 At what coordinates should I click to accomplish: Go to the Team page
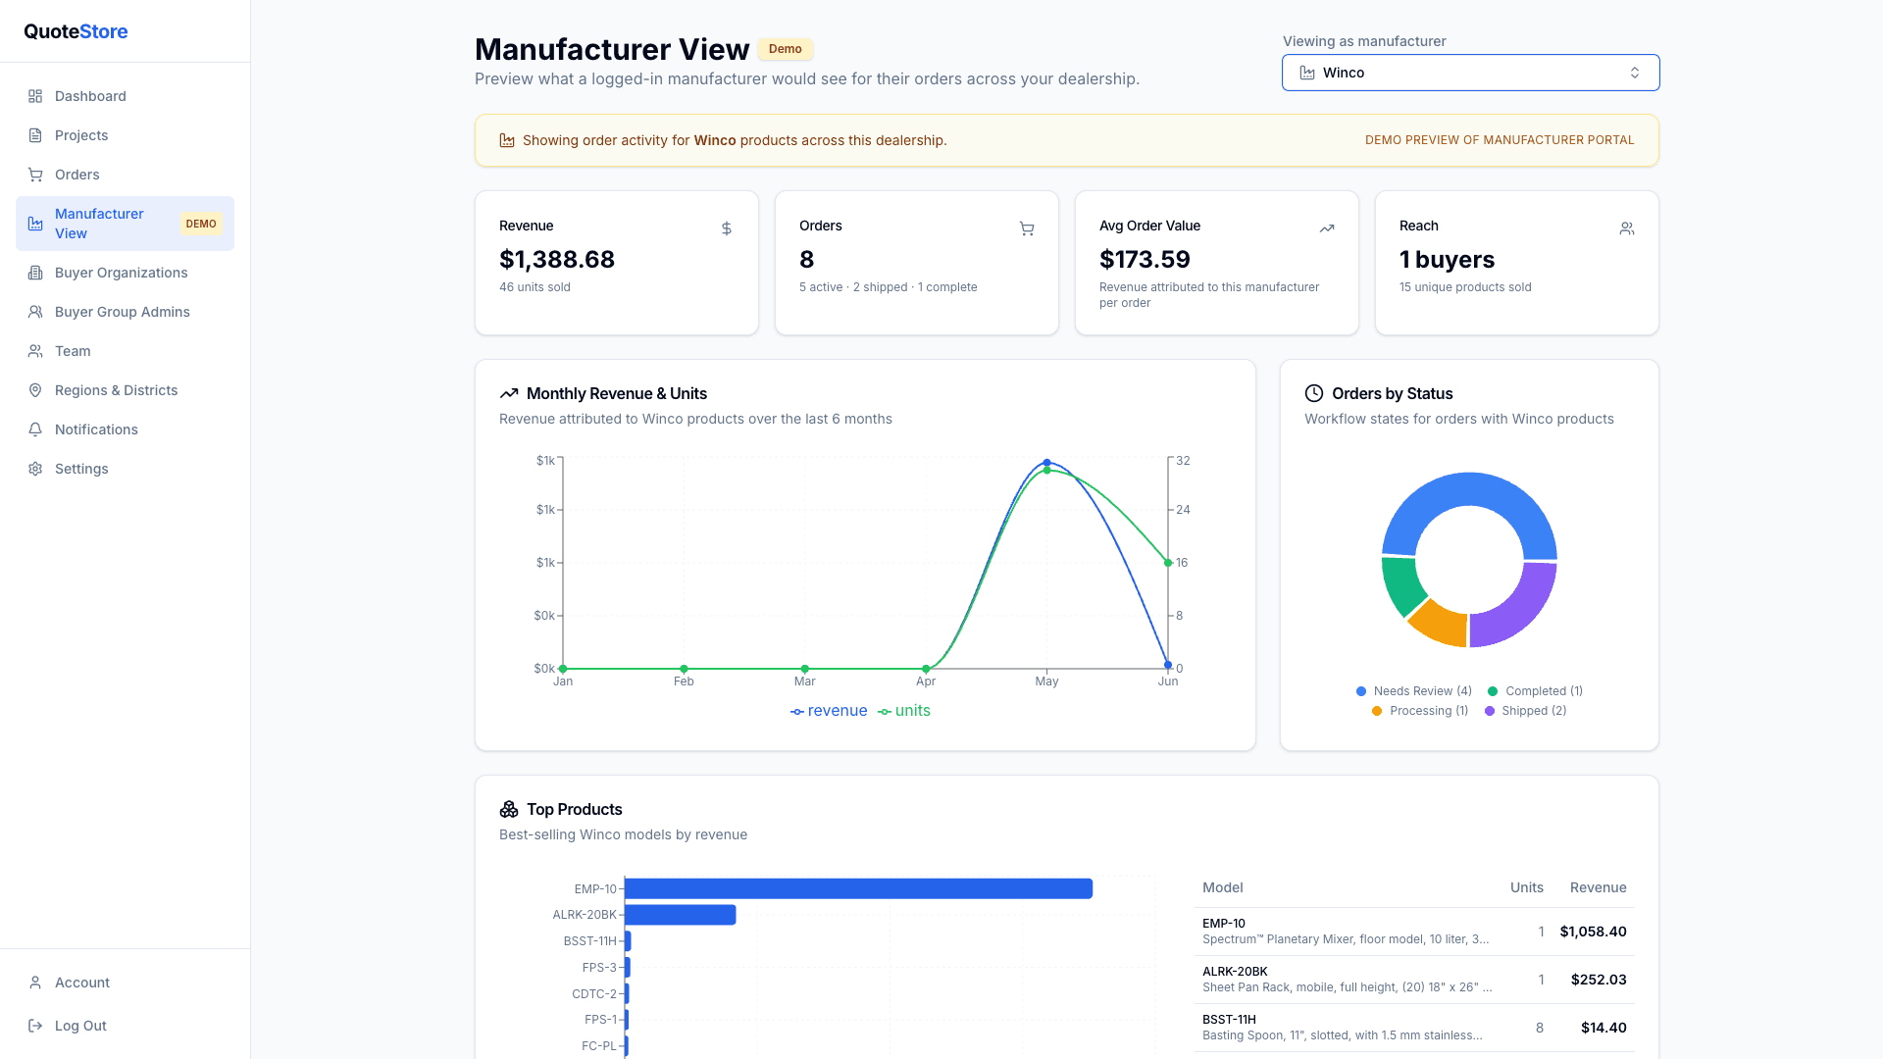click(x=125, y=351)
